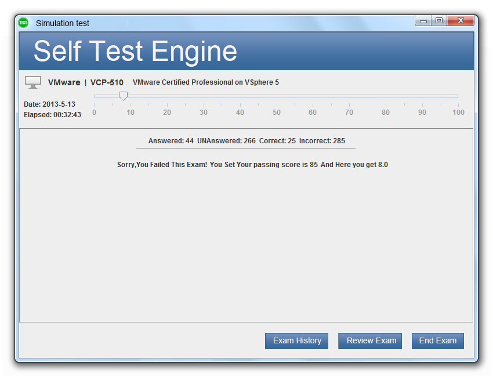Click the 80 label on the slider scale
This screenshot has height=377, width=493.
386,113
